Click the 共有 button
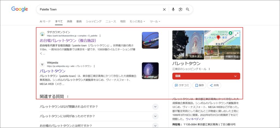This screenshot has width=280, height=128. pos(214,85)
